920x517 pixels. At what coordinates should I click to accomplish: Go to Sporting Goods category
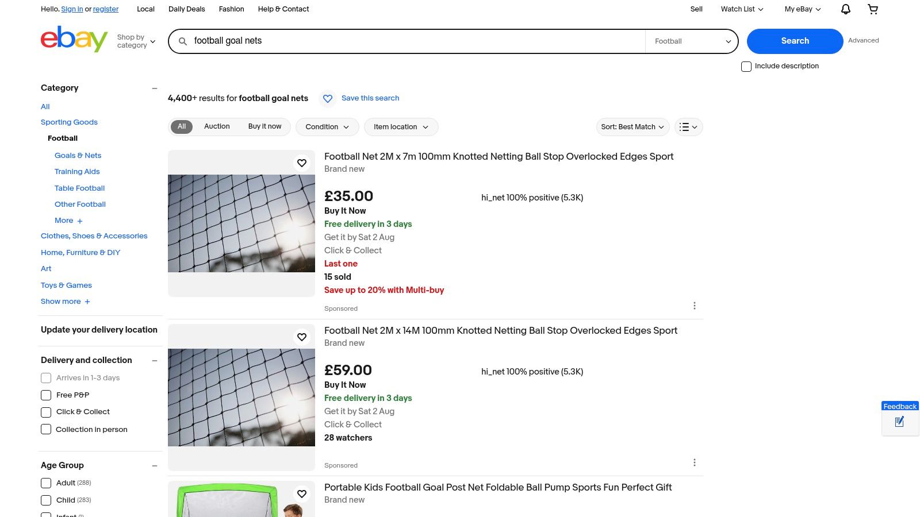69,122
